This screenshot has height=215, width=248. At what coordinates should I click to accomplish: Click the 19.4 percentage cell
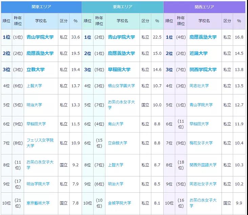click(76, 70)
